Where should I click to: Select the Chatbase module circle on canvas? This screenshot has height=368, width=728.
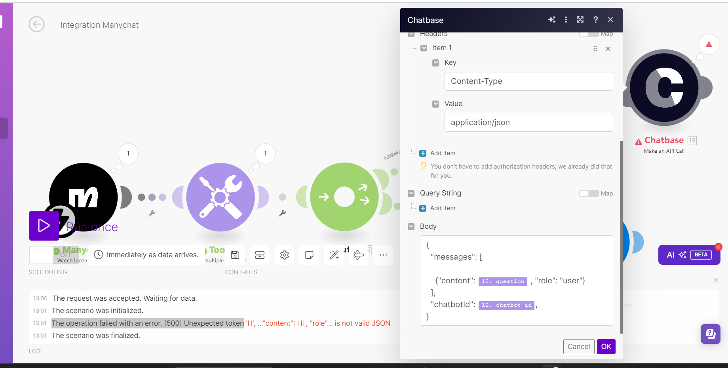[x=665, y=88]
